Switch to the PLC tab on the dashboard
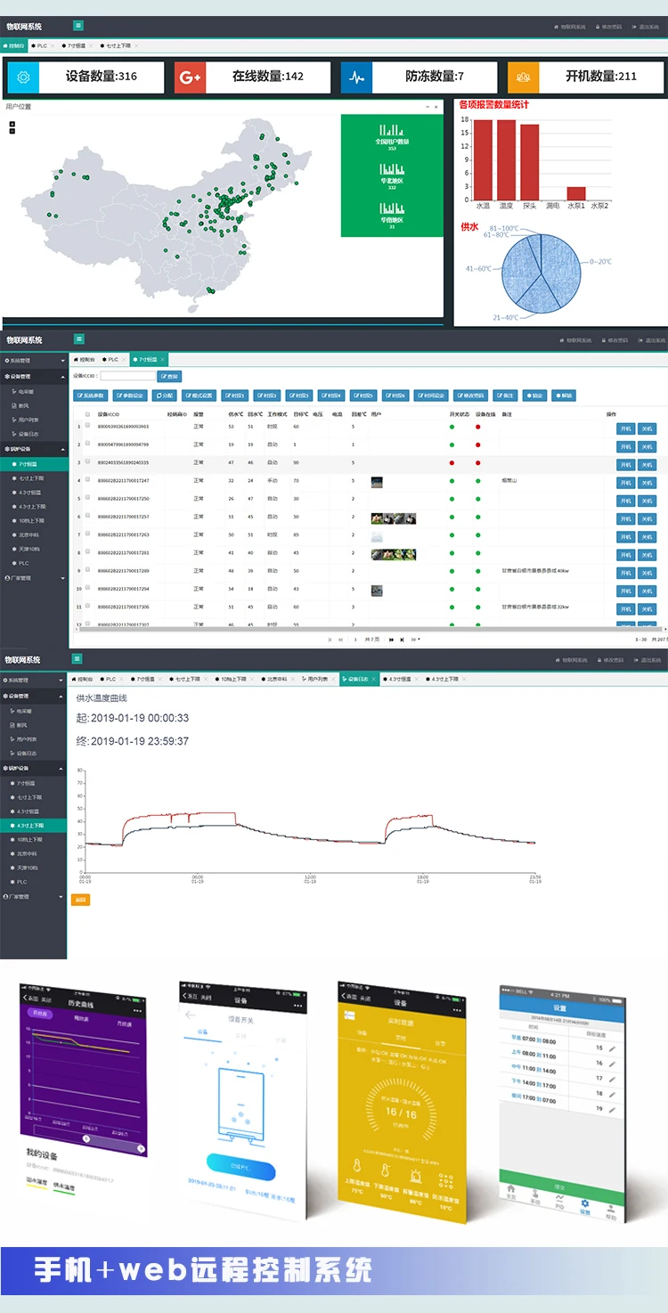 coord(41,45)
